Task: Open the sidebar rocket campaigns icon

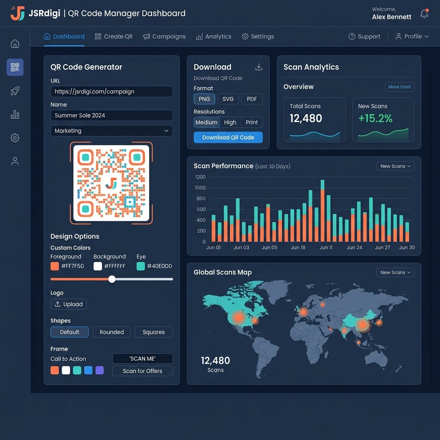Action: 15,91
